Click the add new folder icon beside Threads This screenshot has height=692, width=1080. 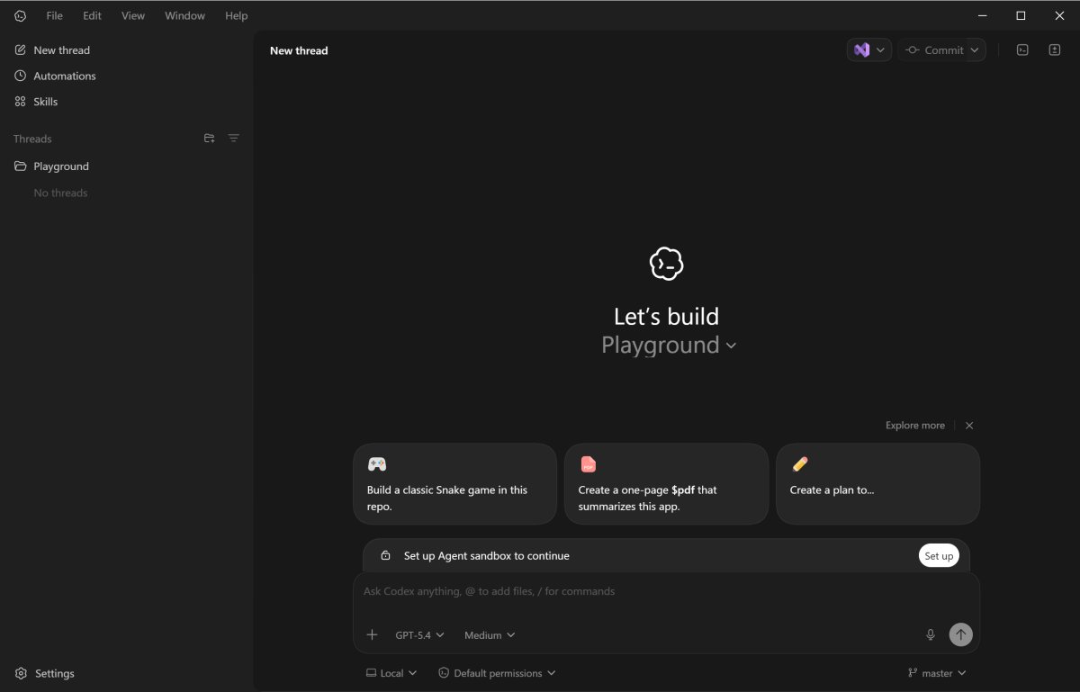(x=209, y=139)
